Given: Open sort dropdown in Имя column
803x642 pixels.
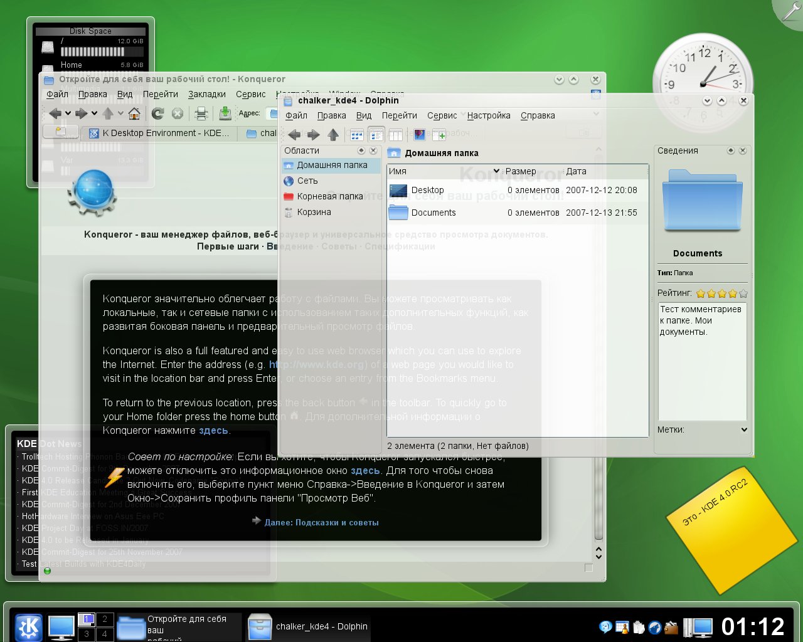Looking at the screenshot, I should [496, 171].
